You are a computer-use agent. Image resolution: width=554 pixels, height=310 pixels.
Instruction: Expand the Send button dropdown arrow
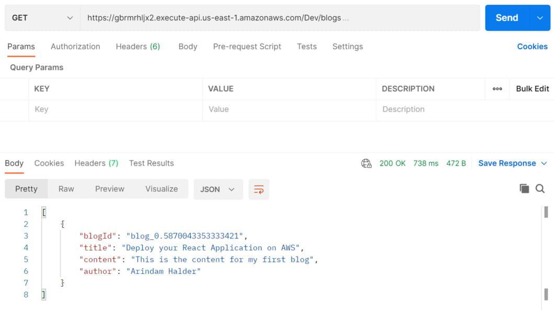click(x=540, y=18)
